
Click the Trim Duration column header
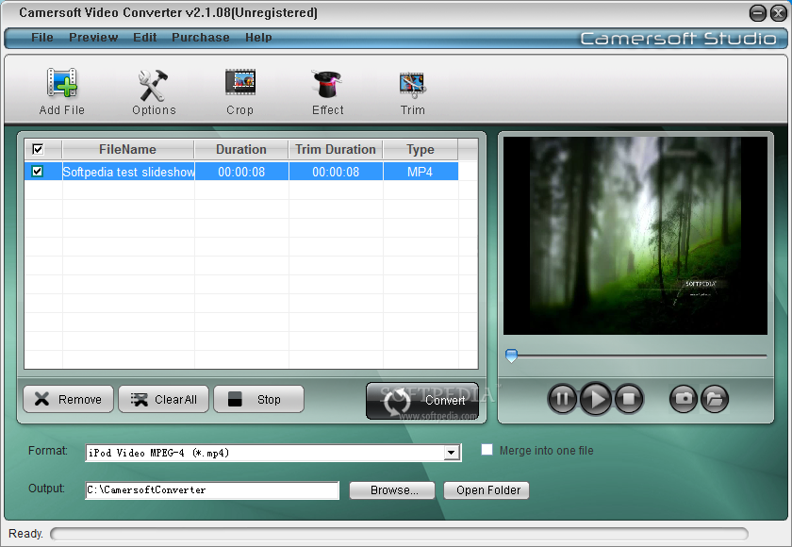pyautogui.click(x=336, y=150)
